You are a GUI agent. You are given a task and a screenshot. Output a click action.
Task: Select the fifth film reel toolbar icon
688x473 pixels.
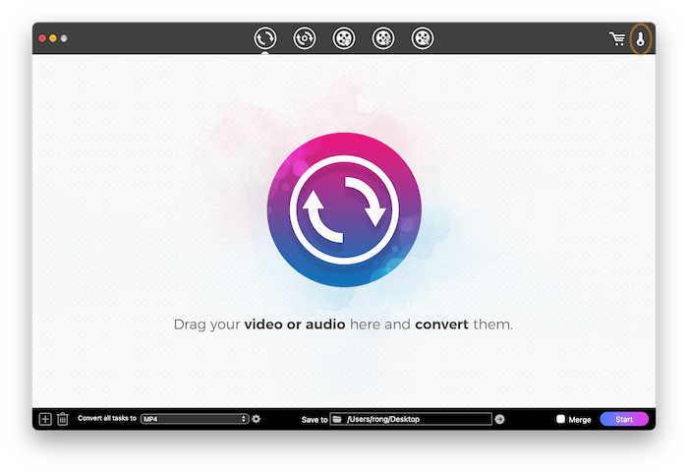(x=423, y=39)
